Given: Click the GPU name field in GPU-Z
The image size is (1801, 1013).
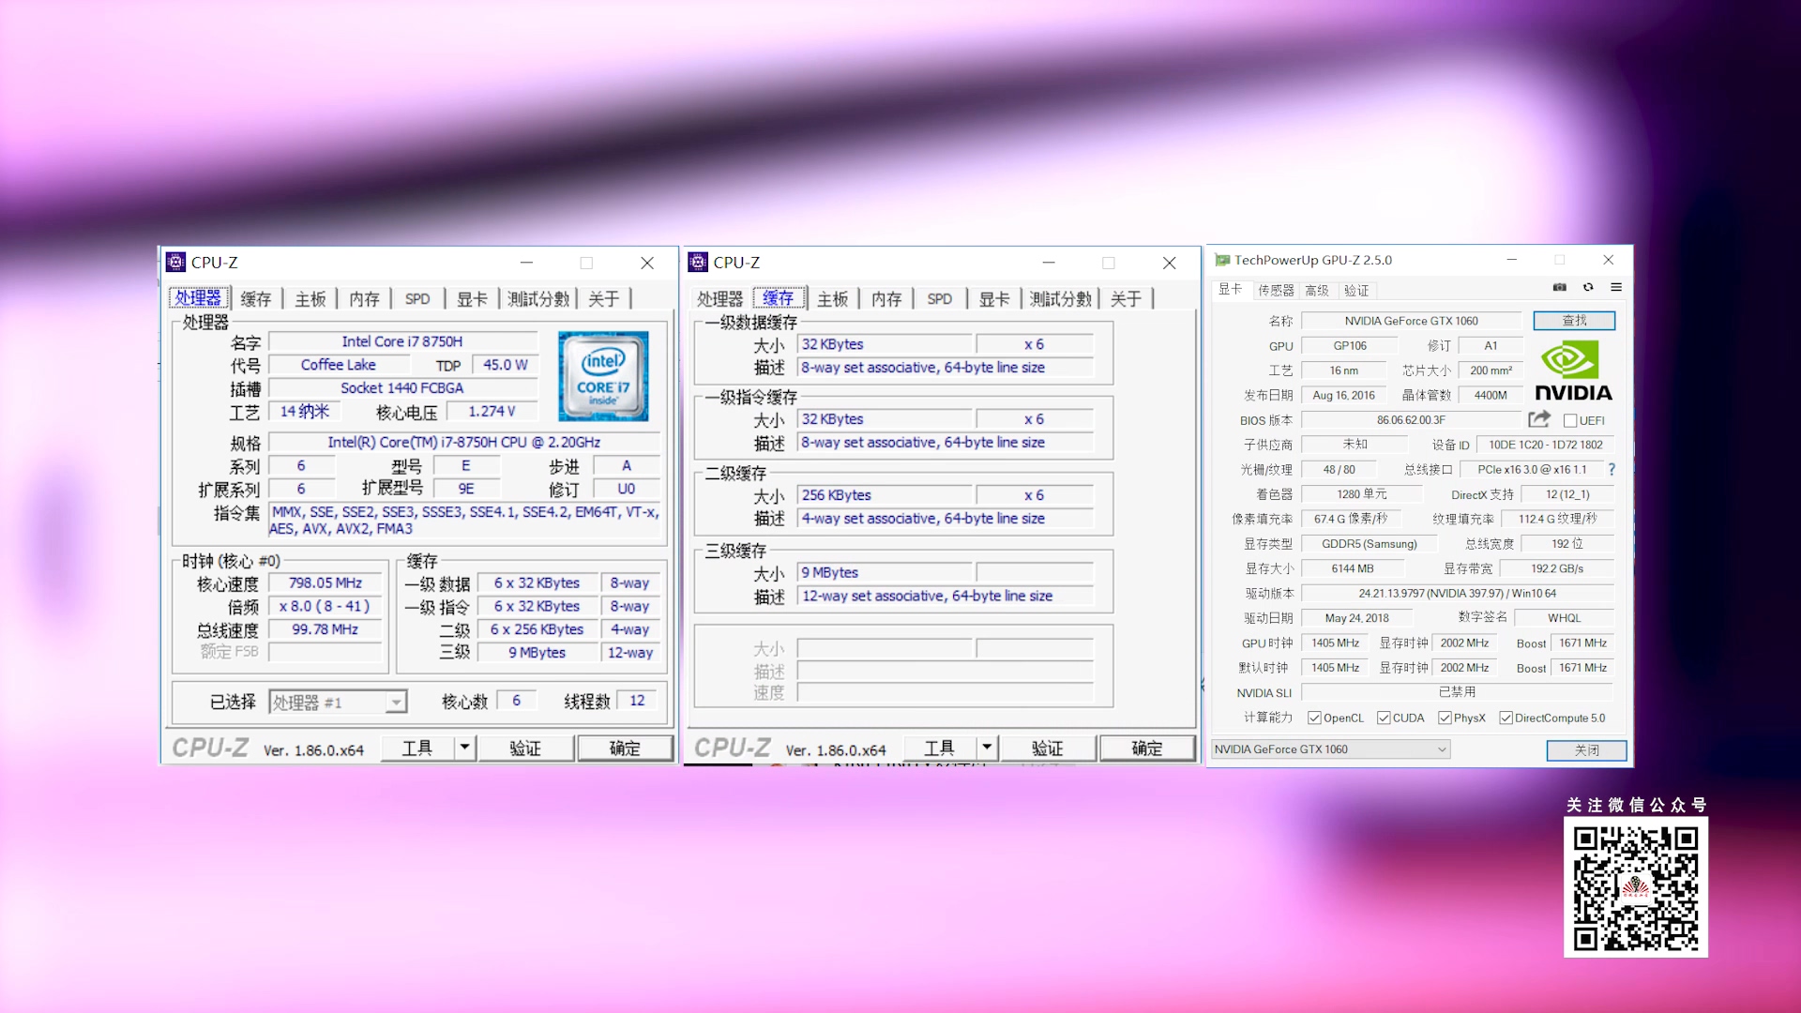Looking at the screenshot, I should coord(1411,321).
